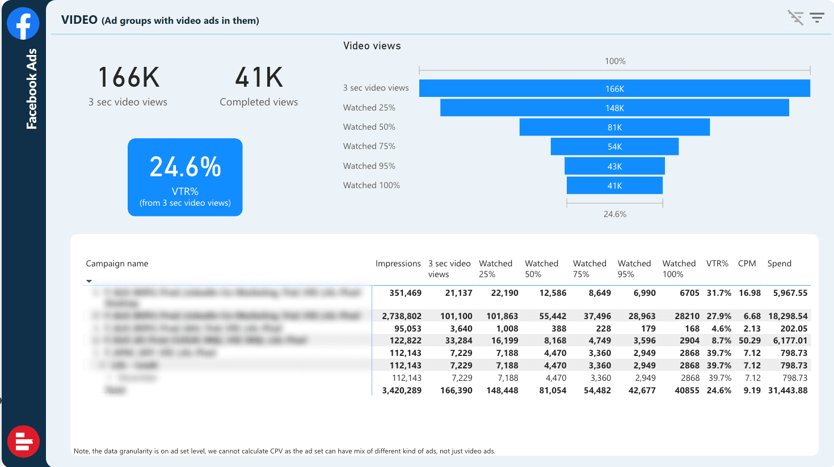Select the Campaign name column header
Screen dimensions: 834x467
pos(117,264)
